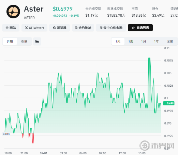Click the 06:00 time axis label
The height and width of the screenshot is (155, 178).
click(x=83, y=153)
